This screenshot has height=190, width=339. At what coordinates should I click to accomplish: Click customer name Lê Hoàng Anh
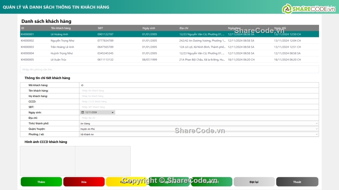point(59,34)
